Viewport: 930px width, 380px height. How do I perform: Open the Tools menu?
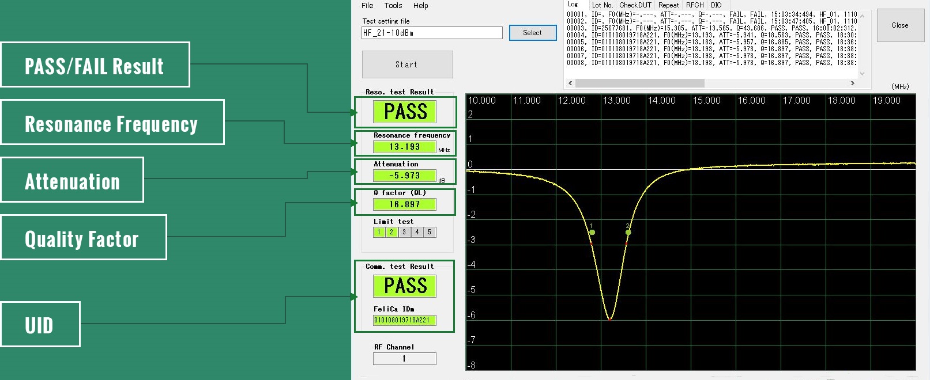[393, 6]
